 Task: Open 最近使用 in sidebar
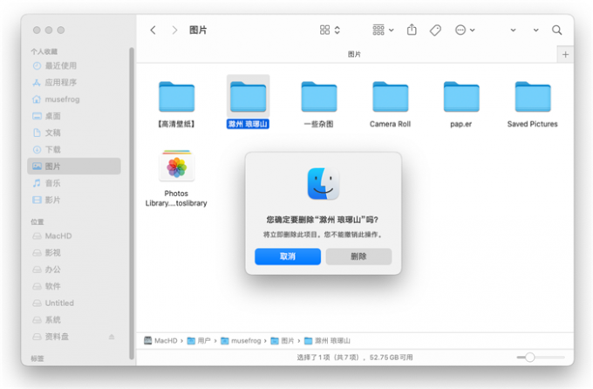pos(74,65)
